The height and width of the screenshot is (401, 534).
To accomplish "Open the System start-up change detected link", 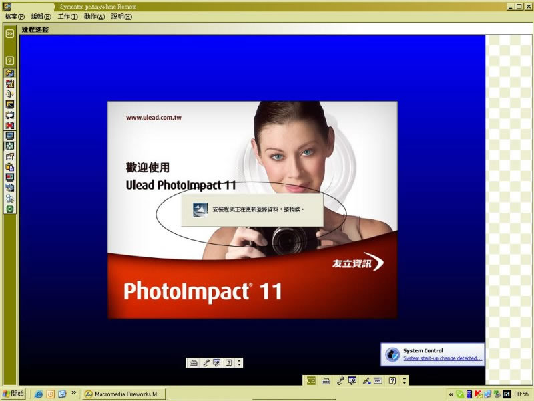I will (443, 358).
